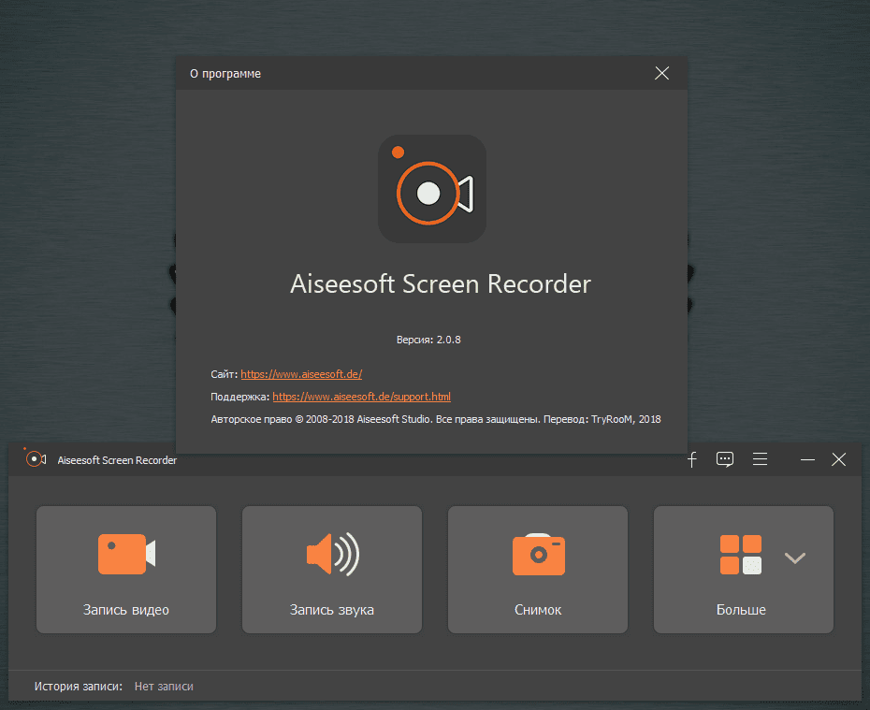The height and width of the screenshot is (710, 870).
Task: Start 'Запись звука' audio recording
Action: tap(332, 569)
